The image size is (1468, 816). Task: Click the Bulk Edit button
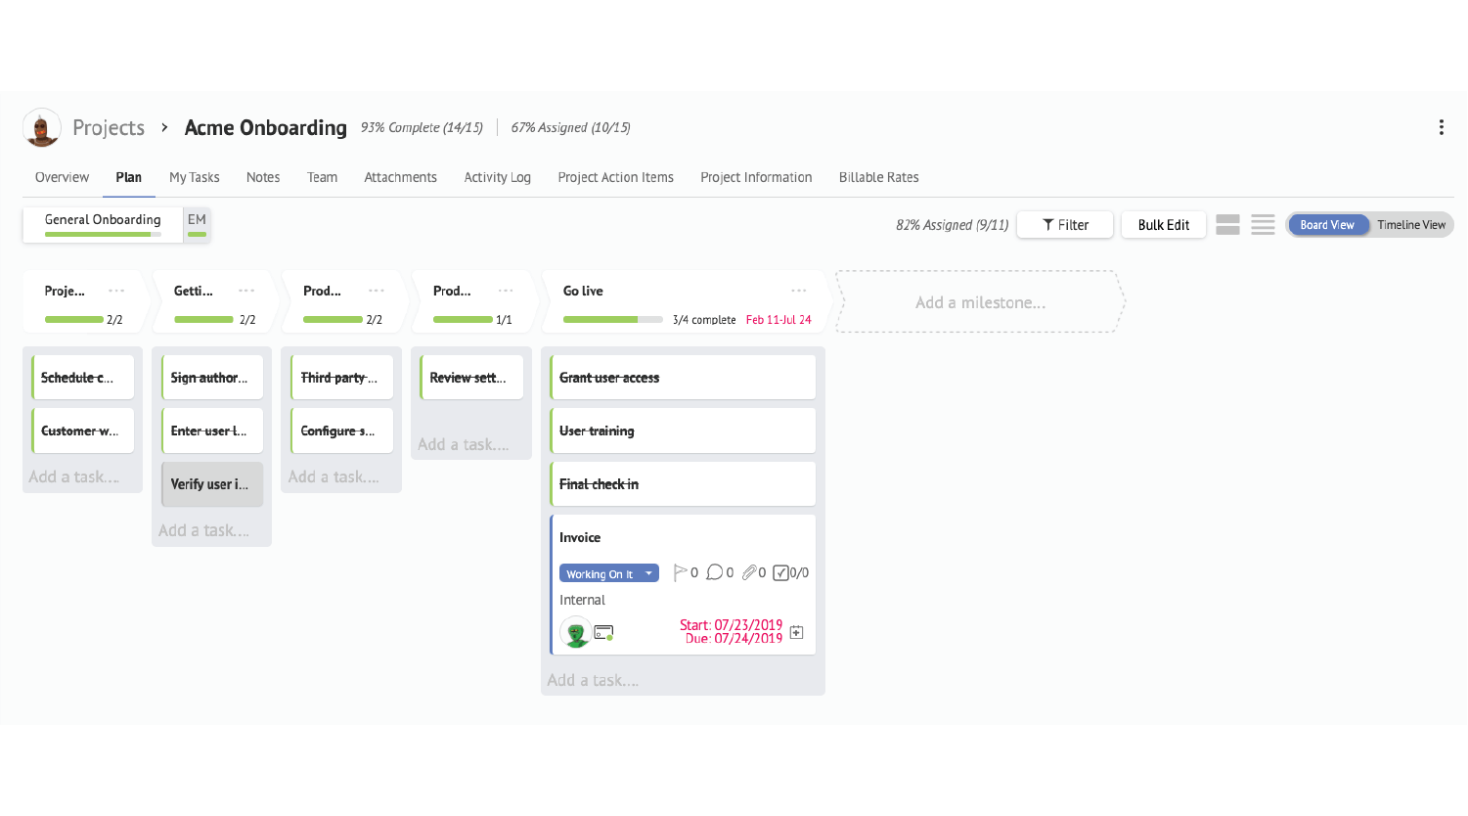(x=1164, y=225)
